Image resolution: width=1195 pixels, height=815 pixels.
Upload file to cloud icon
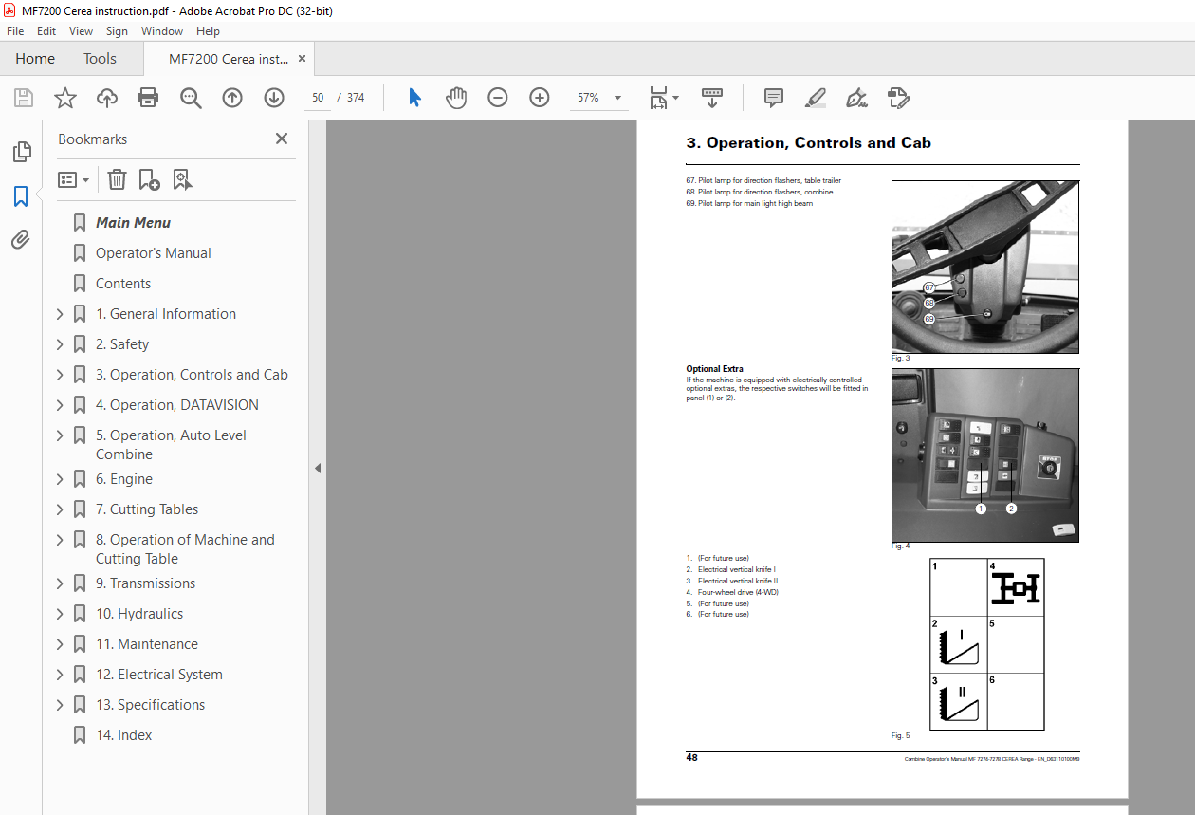(x=107, y=98)
